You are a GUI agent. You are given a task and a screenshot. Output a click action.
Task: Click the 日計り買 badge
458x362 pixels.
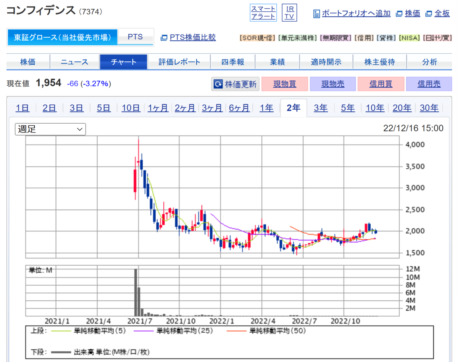[x=437, y=38]
